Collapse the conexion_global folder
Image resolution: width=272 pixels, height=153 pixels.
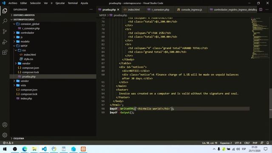53,24
